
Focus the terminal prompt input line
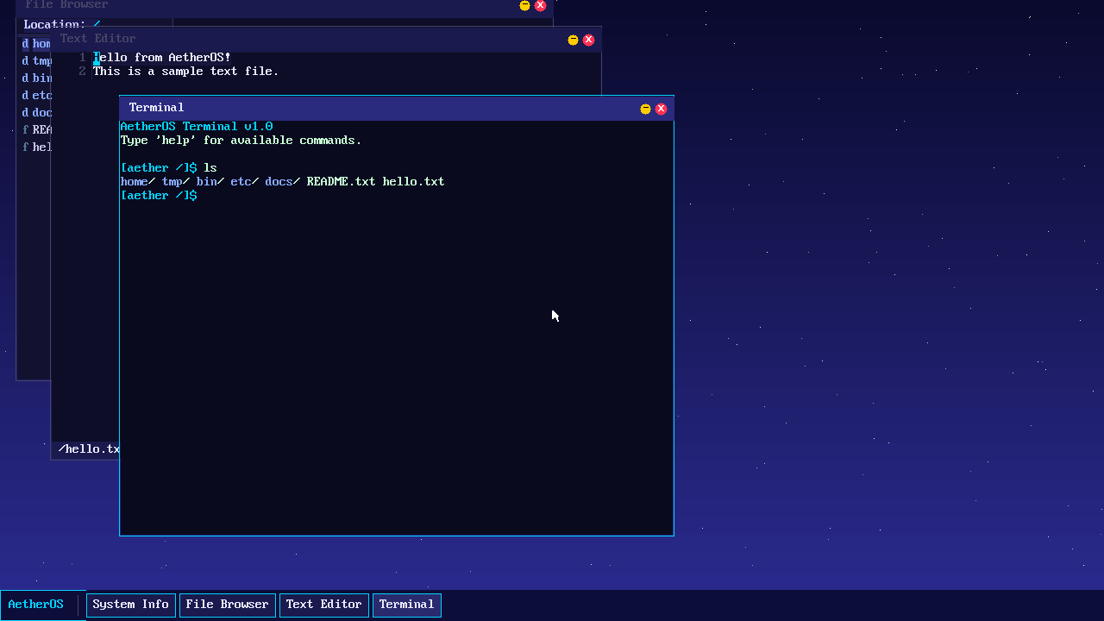tap(396, 196)
